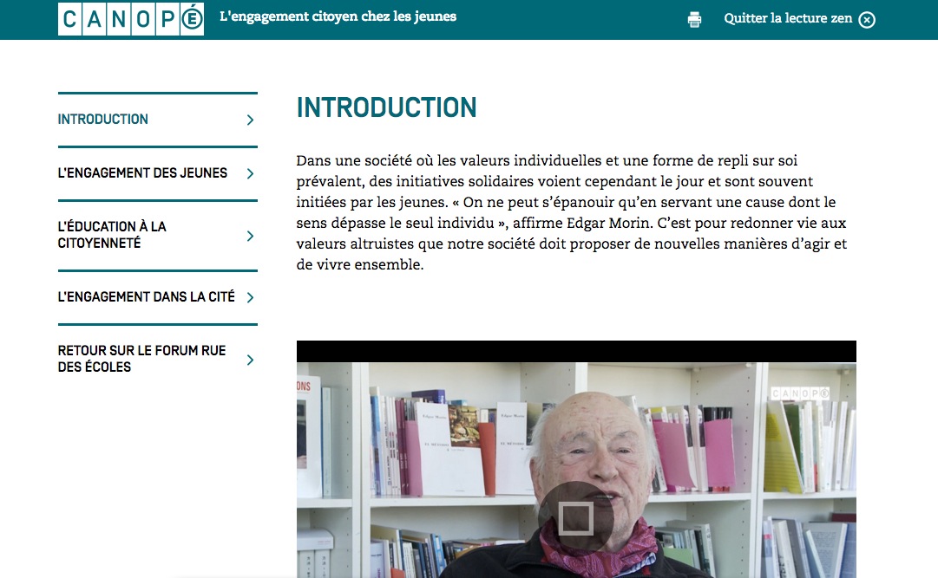Click chevron beside L'engagement des jeunes
The width and height of the screenshot is (938, 578).
[x=250, y=174]
